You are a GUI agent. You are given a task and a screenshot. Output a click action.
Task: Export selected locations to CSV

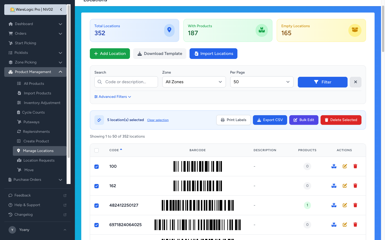click(x=270, y=120)
